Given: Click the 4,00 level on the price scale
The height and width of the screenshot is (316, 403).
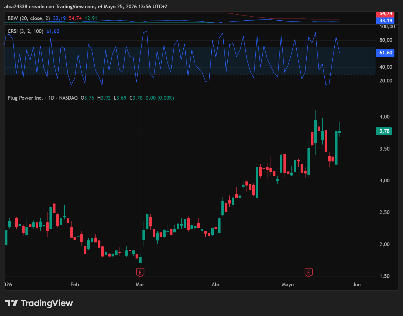Looking at the screenshot, I should click(x=384, y=117).
